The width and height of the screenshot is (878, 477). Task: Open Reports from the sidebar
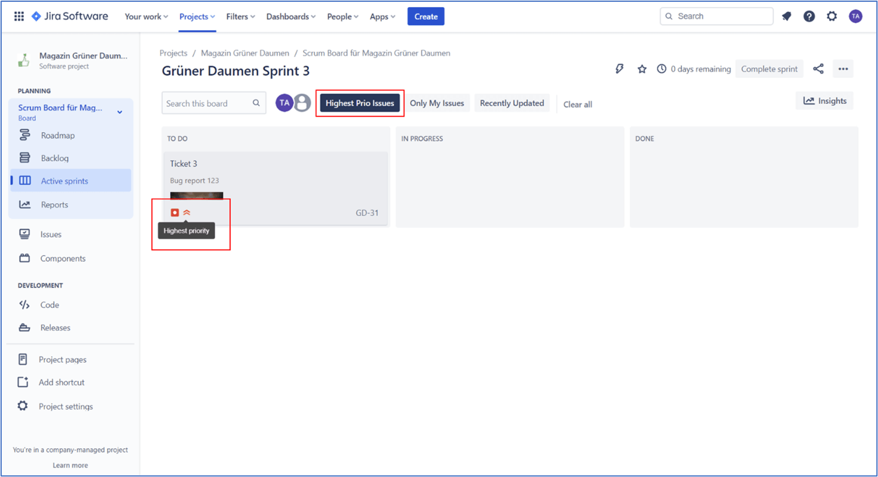(x=54, y=205)
